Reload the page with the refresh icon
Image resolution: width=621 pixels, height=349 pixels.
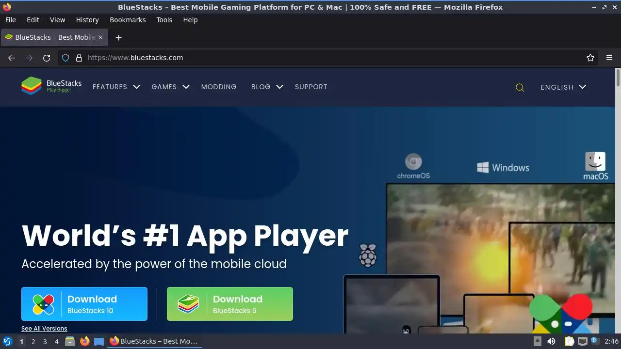[47, 58]
